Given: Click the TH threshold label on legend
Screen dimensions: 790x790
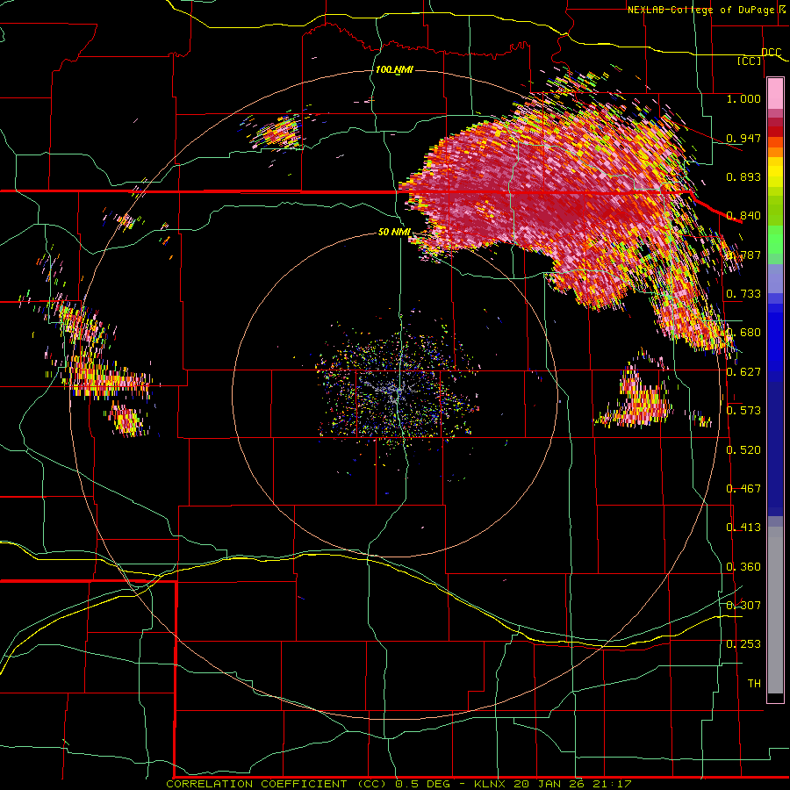Looking at the screenshot, I should [x=754, y=684].
